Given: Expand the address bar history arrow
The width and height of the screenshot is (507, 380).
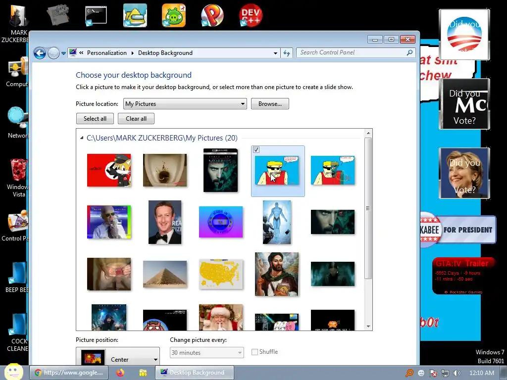Looking at the screenshot, I should tap(275, 53).
